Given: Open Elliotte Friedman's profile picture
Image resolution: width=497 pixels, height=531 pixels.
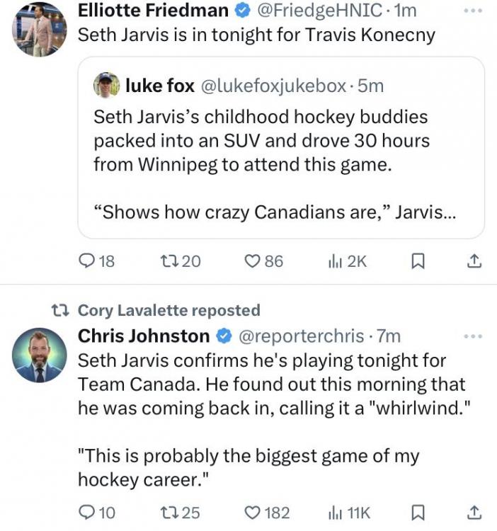Looking at the screenshot, I should tap(40, 27).
